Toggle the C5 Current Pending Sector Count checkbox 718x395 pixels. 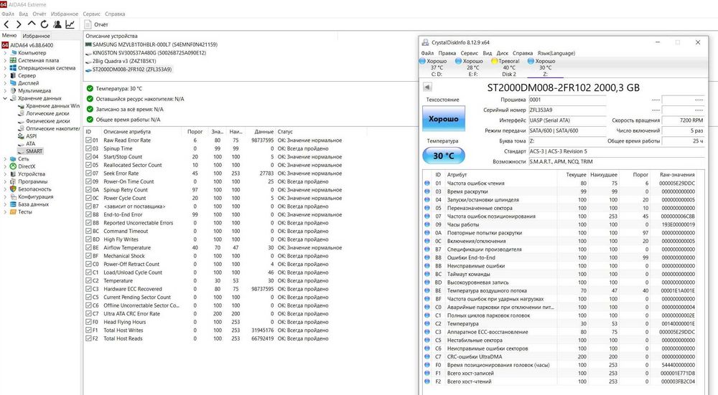tap(89, 298)
